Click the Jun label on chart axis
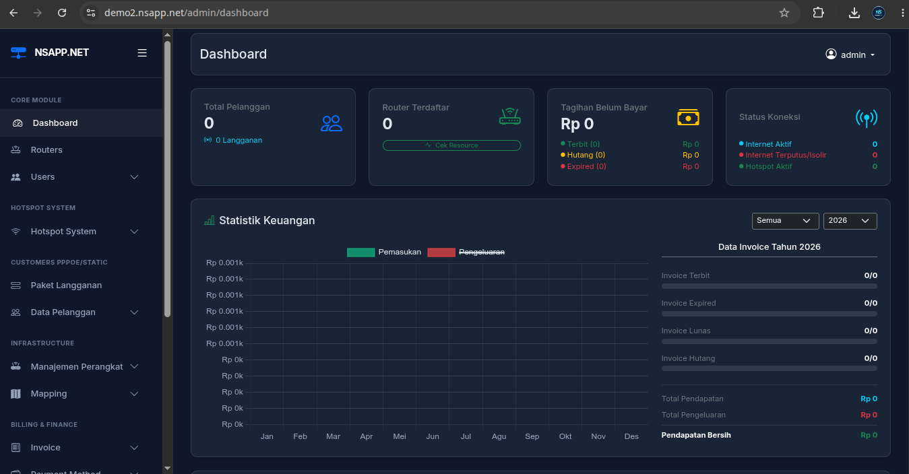 [433, 436]
